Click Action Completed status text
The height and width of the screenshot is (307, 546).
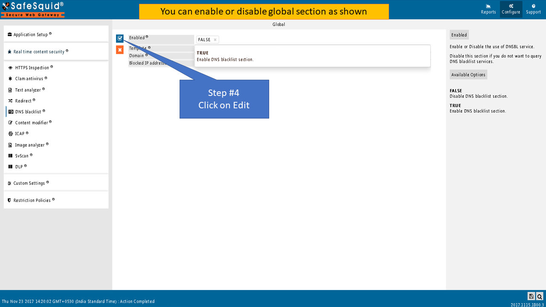137,301
